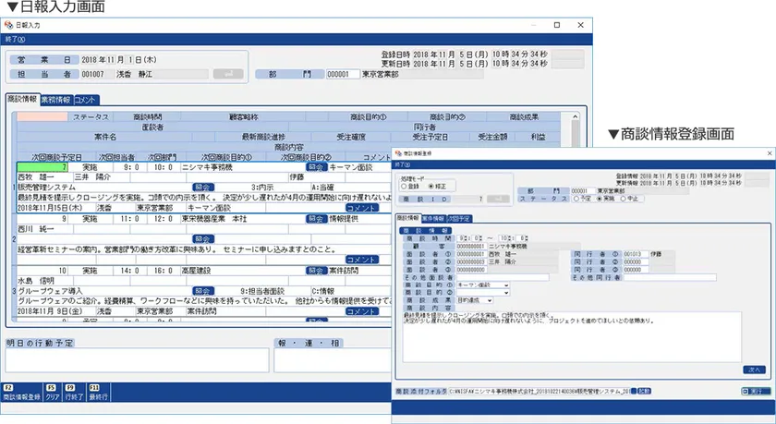Screen dimensions: 776x424
Task: Open 案件情報 tab in 商談情報登録 dialog
Action: [433, 219]
